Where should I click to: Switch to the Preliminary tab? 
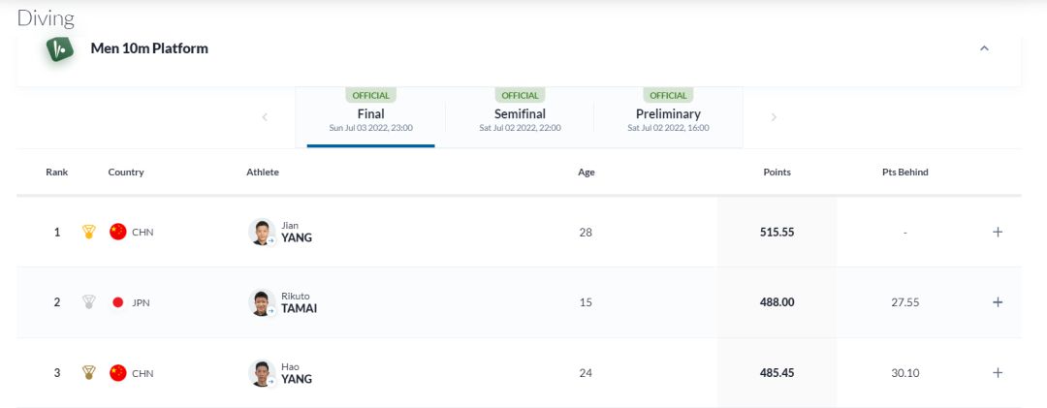click(668, 114)
